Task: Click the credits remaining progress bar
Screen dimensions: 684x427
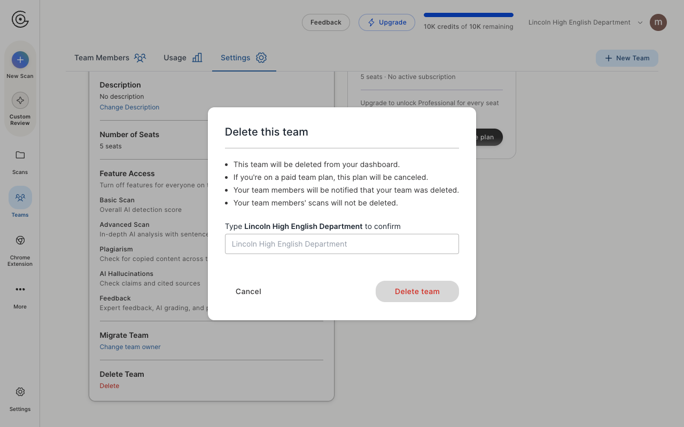Action: pos(469,15)
